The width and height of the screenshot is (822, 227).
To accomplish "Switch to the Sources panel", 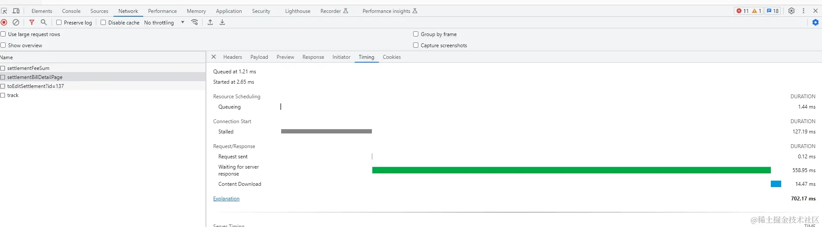I will point(99,11).
